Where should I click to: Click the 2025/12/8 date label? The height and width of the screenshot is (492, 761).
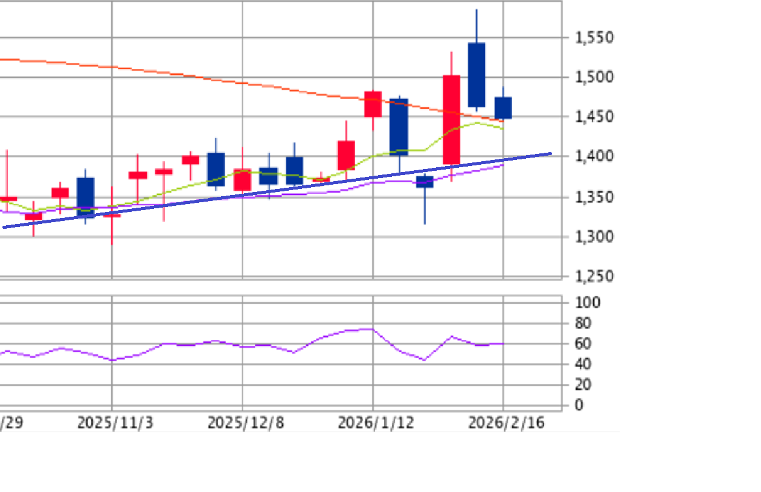click(245, 423)
